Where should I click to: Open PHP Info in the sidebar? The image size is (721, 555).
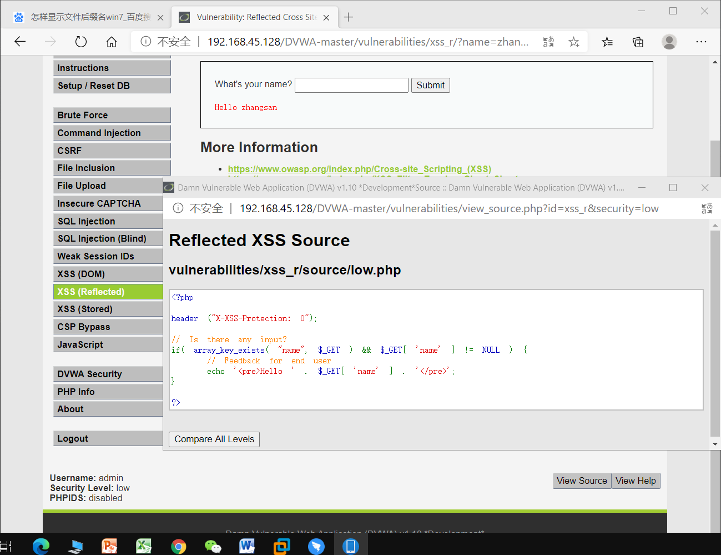tap(108, 392)
